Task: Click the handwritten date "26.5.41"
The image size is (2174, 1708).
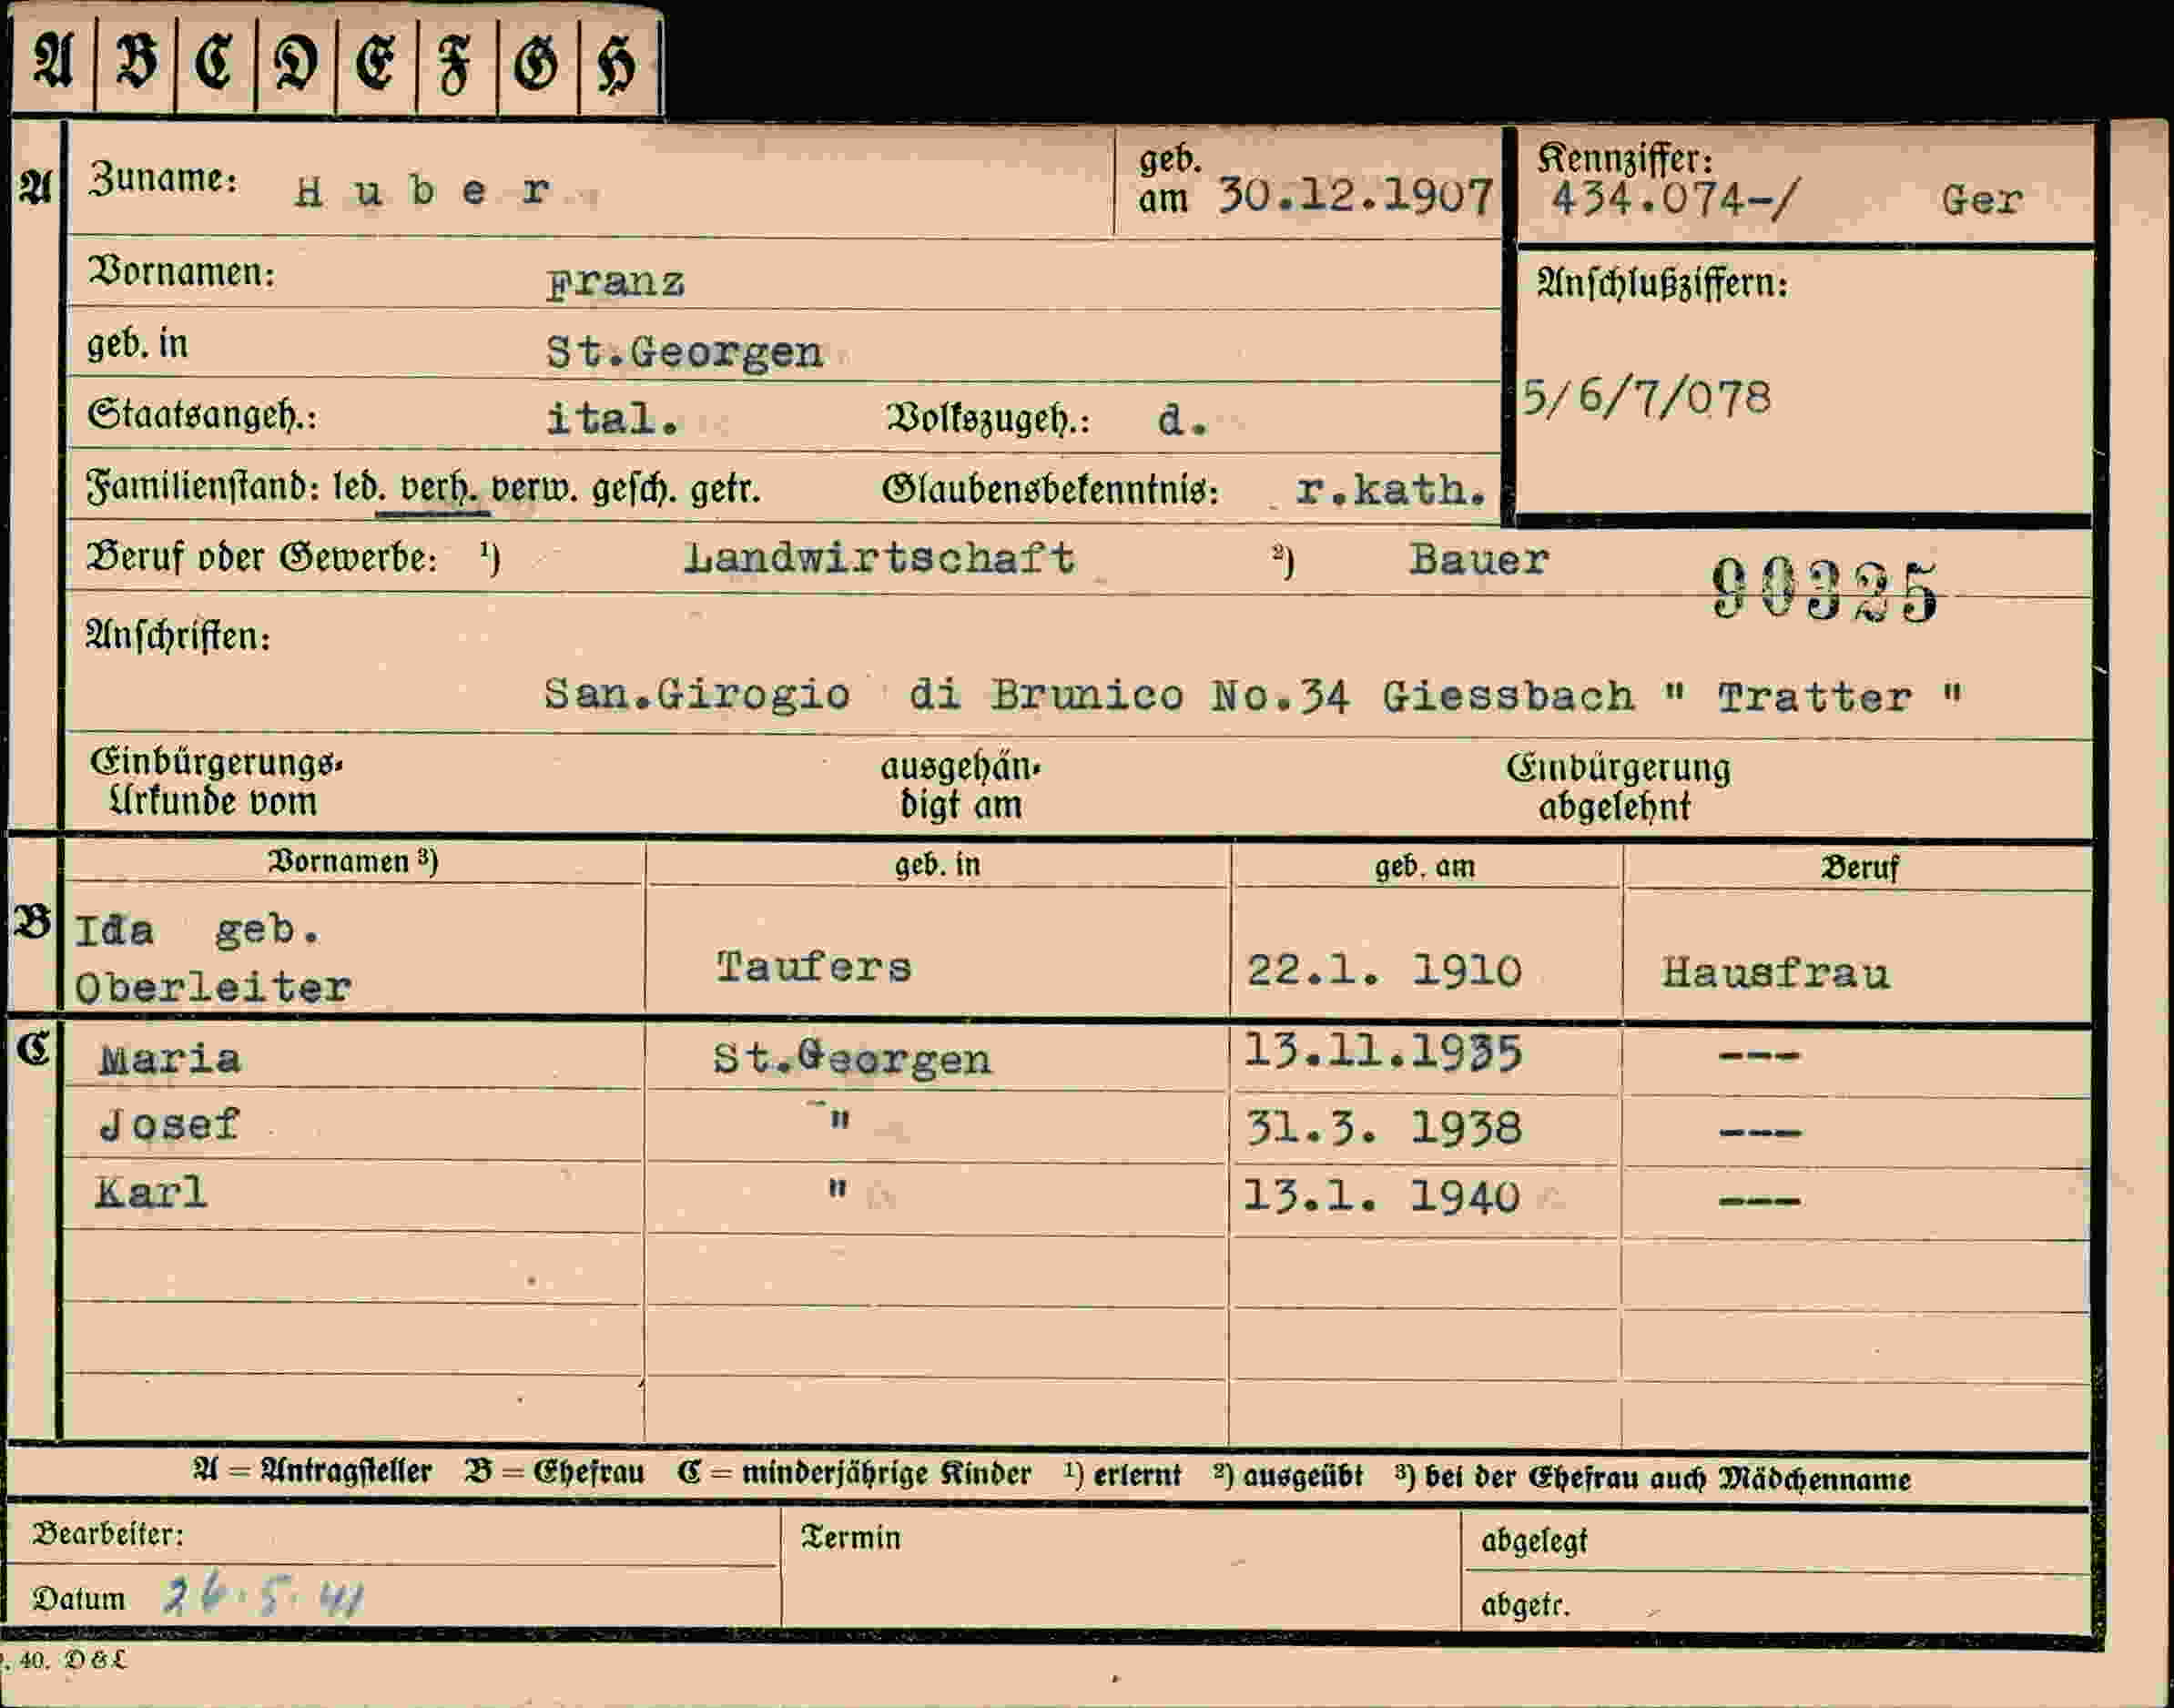Action: click(x=264, y=1597)
